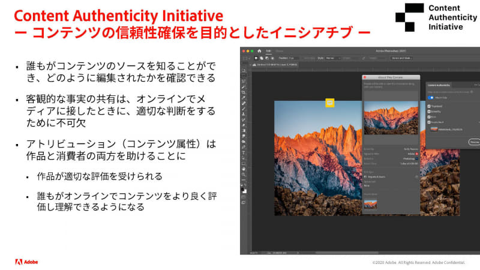The width and height of the screenshot is (480, 270).
Task: Choose Intersect with Selection mode
Action: tap(272, 58)
